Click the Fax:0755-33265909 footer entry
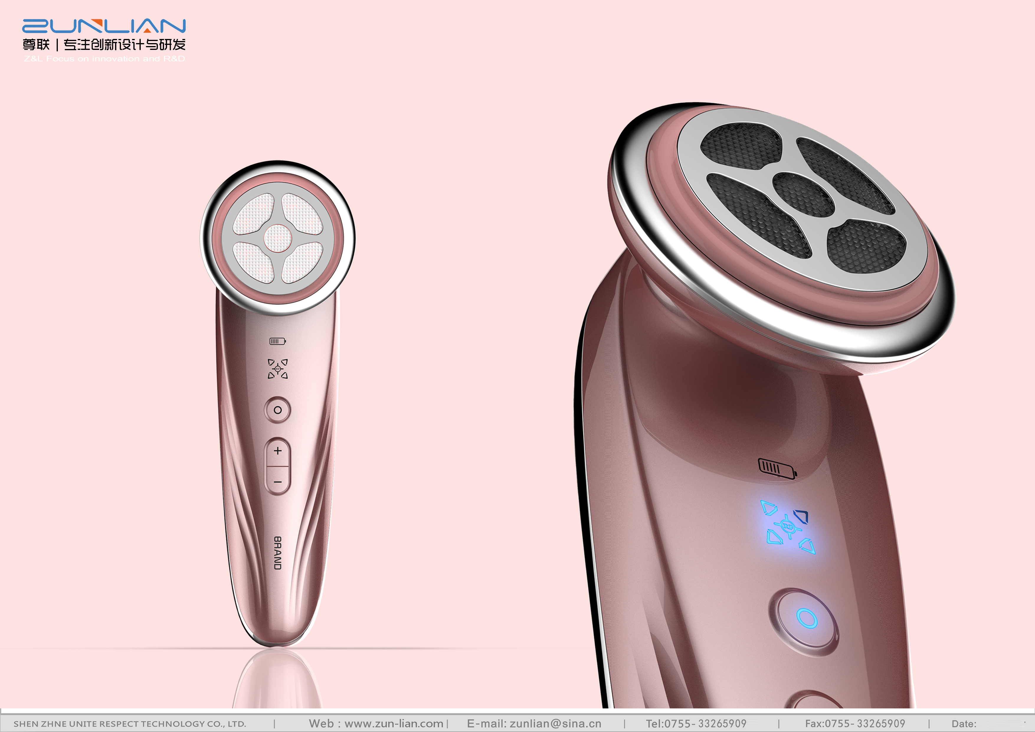The image size is (1035, 732). [x=855, y=723]
